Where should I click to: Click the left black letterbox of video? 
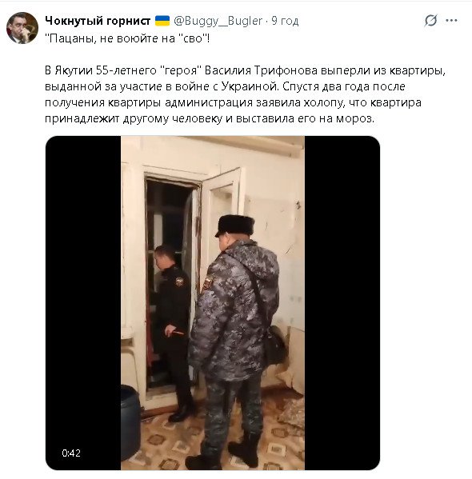[x=83, y=303]
